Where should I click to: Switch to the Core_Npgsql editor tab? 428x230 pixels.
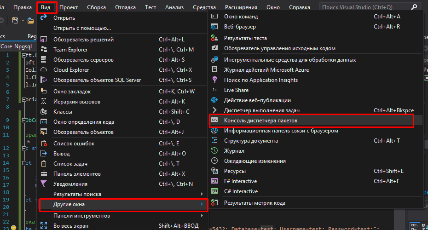click(x=17, y=46)
